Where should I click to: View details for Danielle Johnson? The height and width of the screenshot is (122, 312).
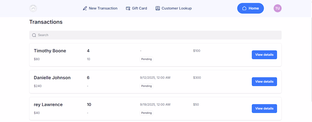pos(264,82)
